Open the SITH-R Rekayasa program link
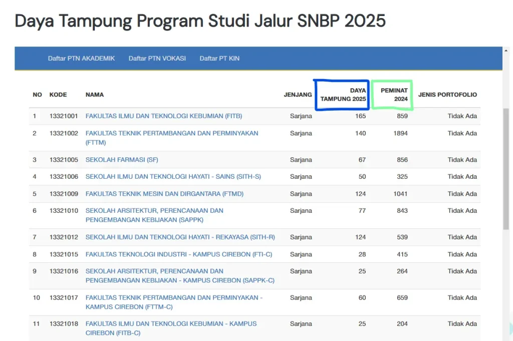513x341 pixels. [180, 237]
